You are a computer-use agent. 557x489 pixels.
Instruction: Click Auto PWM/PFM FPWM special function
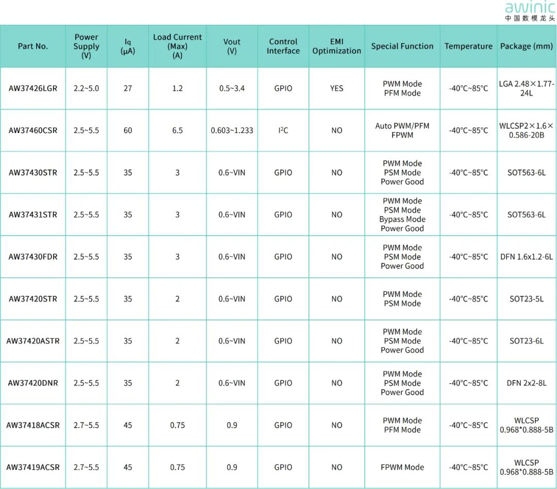[402, 130]
